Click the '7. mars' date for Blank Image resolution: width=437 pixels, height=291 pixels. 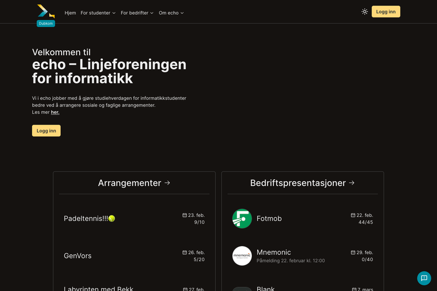[x=365, y=289]
